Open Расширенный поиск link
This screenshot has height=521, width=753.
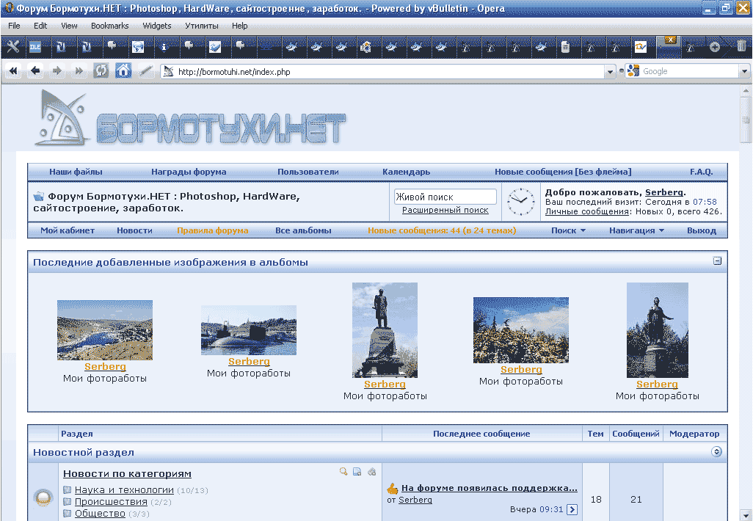[445, 210]
